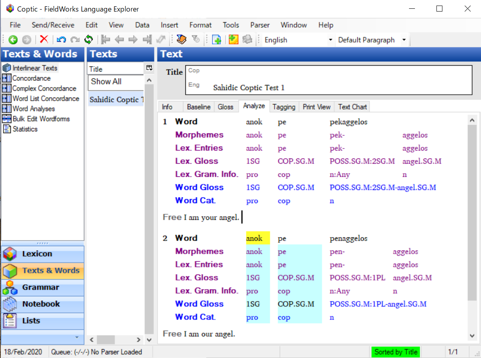Screen dimensions: 481x358
Task: Switch to the Print View tab
Action: 317,107
